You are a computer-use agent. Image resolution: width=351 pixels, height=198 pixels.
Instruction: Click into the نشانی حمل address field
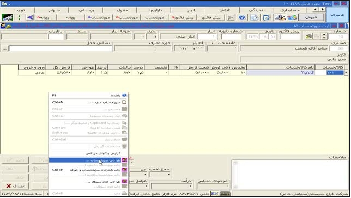(60, 48)
